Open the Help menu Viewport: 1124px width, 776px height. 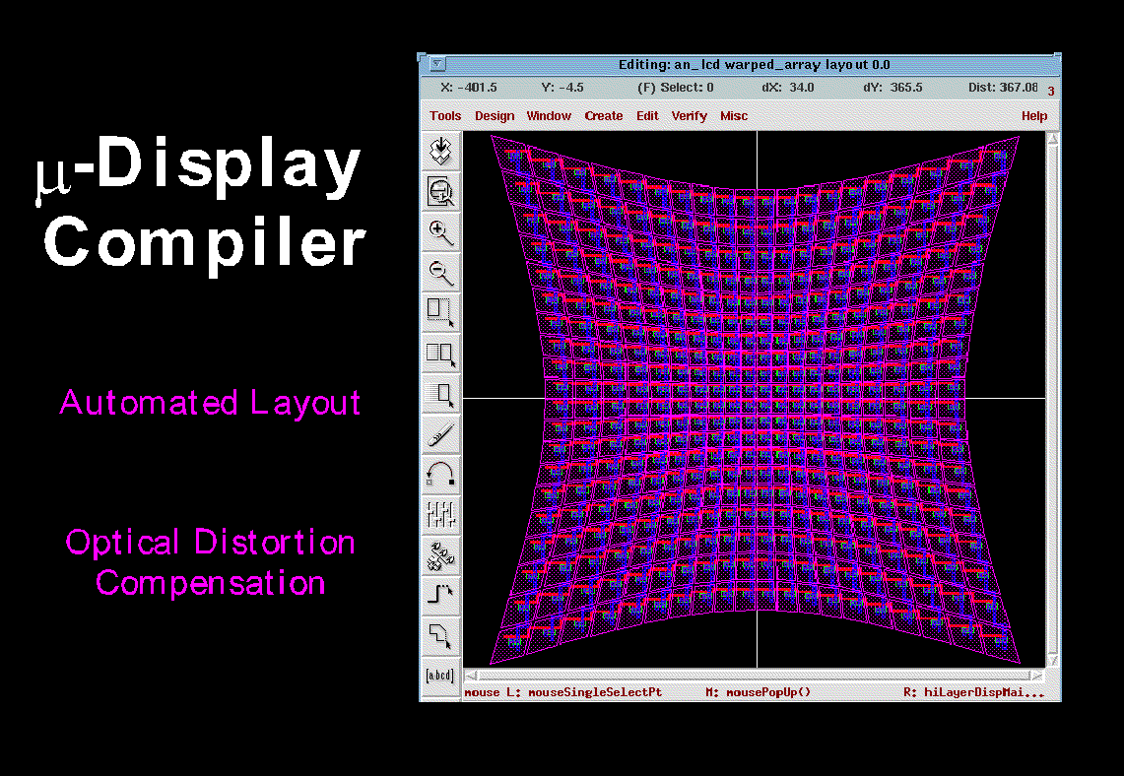[x=1033, y=116]
